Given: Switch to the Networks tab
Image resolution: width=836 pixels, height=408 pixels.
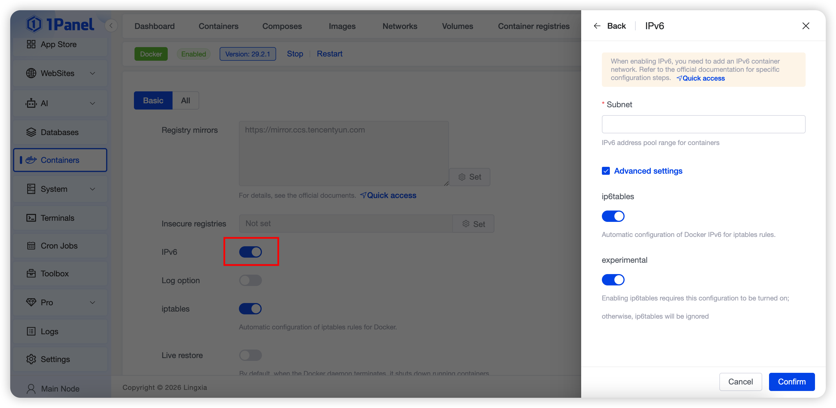Looking at the screenshot, I should point(400,26).
